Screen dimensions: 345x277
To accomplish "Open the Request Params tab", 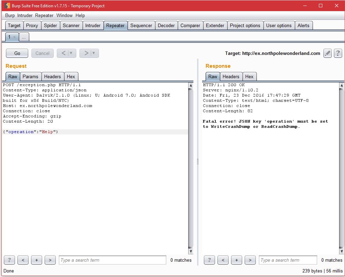I will (30, 76).
